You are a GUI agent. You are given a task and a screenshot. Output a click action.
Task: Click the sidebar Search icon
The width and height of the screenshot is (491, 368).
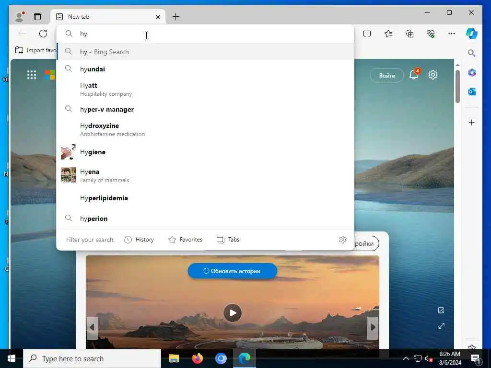tap(472, 53)
